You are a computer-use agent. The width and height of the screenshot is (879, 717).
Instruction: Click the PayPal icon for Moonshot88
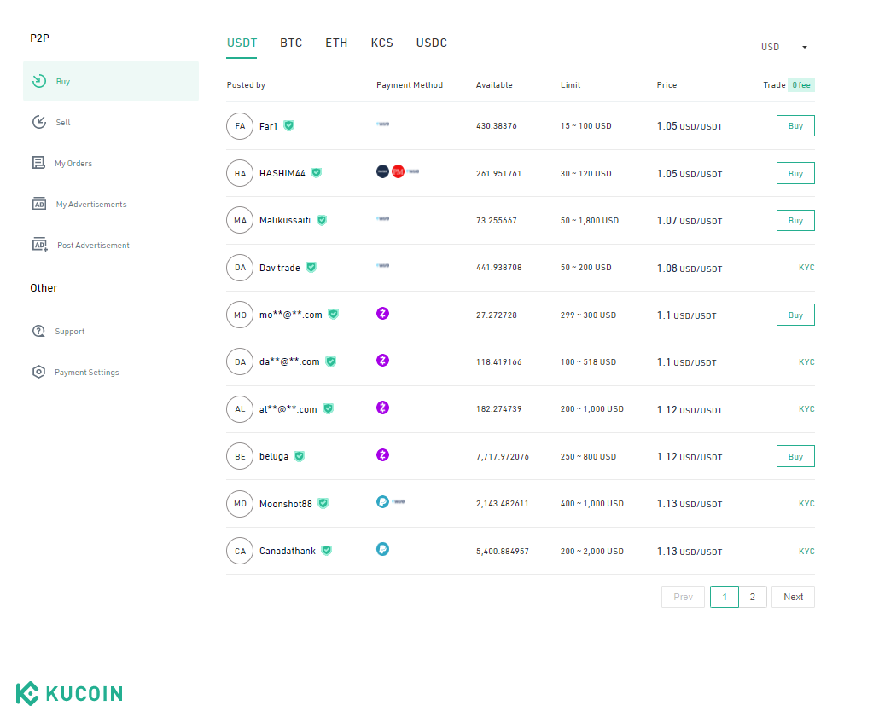pos(382,502)
